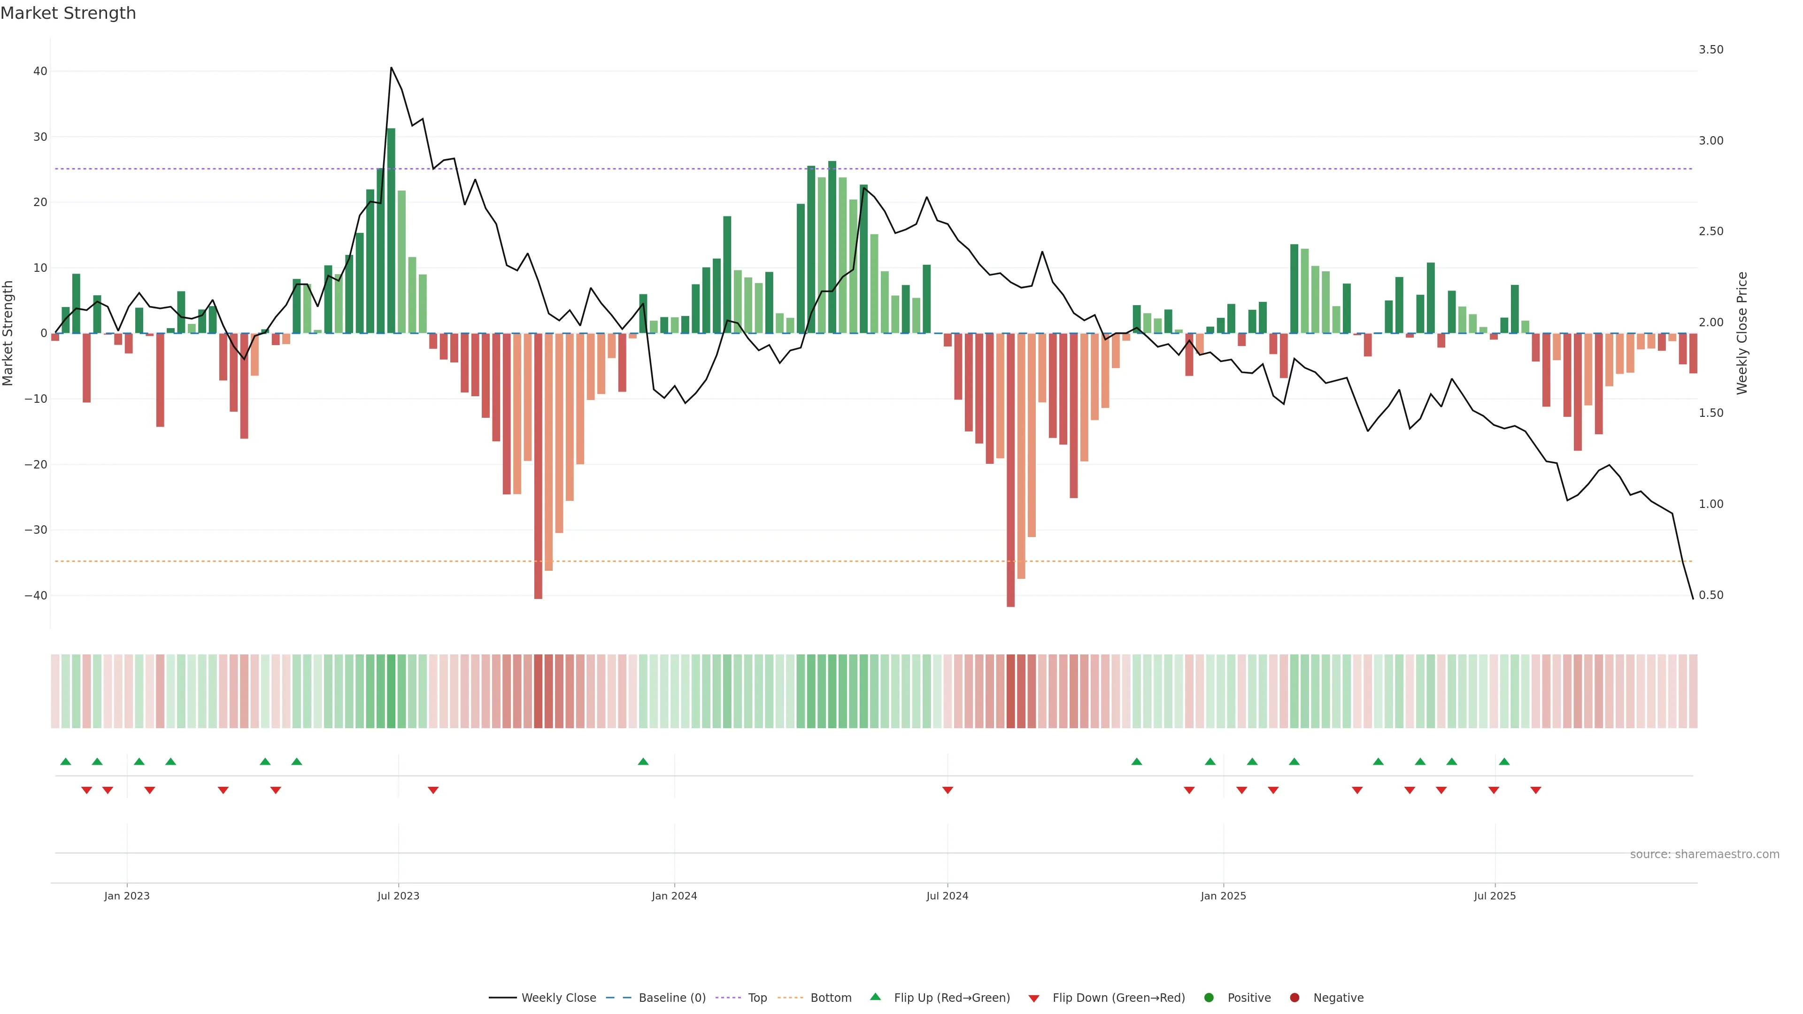Click the last flip-up triangle just after Jul 2025

pos(1504,761)
